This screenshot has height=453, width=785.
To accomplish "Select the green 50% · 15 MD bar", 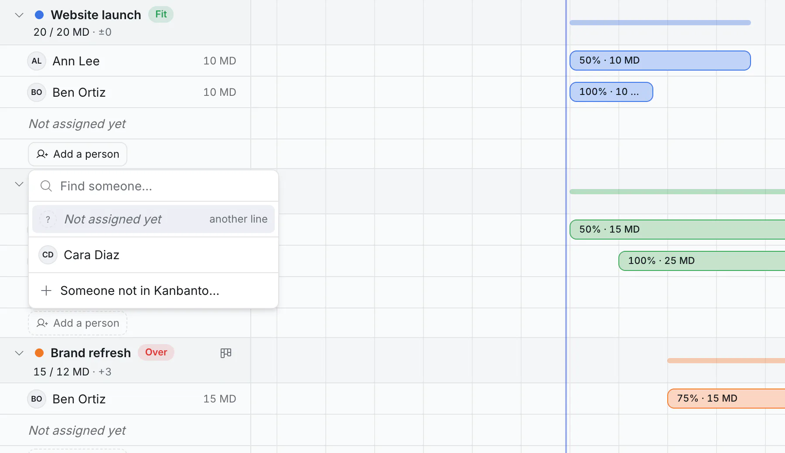I will [x=677, y=230].
